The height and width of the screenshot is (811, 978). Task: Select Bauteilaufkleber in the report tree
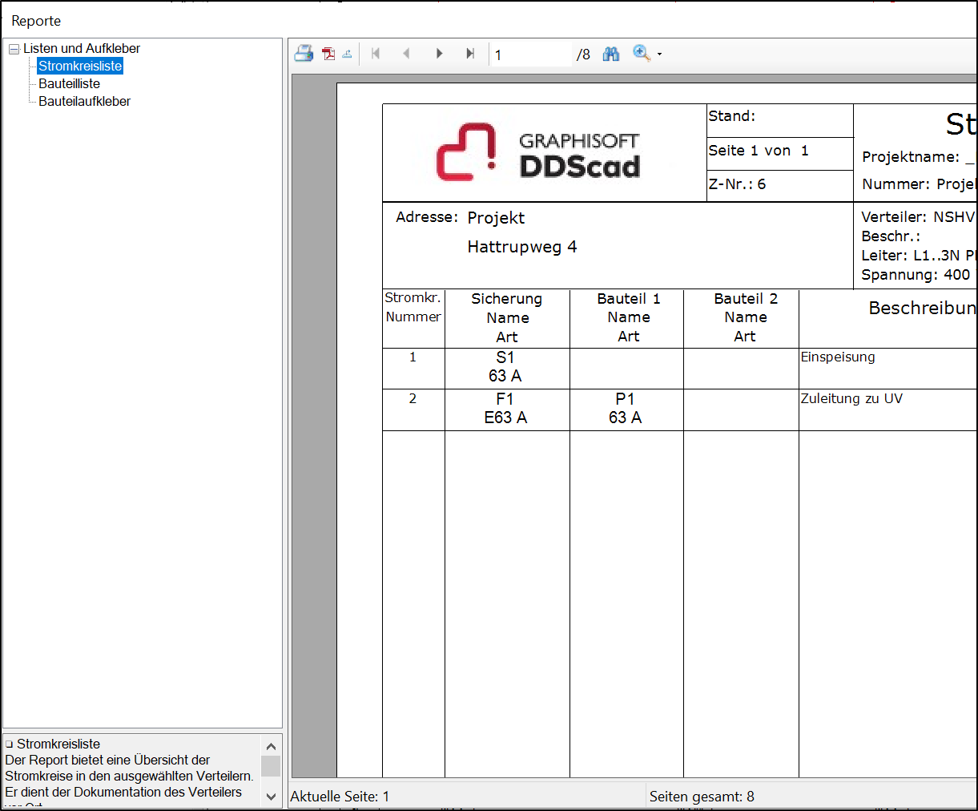coord(85,102)
